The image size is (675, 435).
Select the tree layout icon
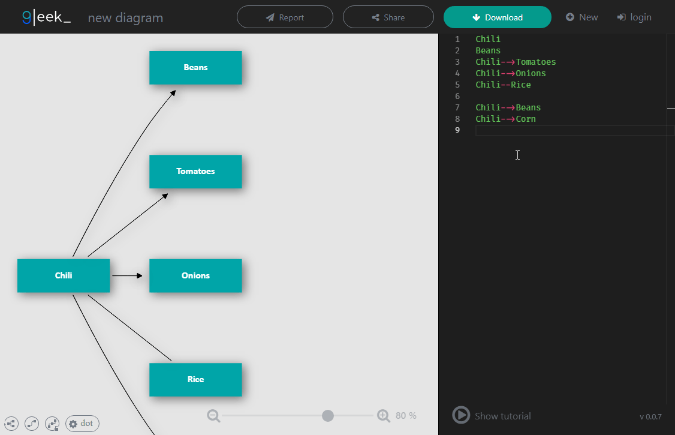(11, 424)
